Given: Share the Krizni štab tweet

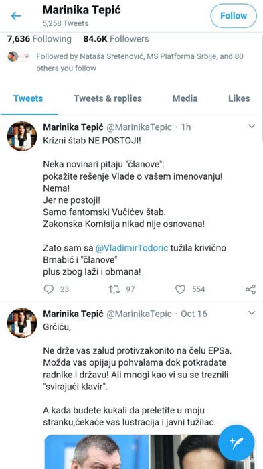Looking at the screenshot, I should 250,289.
